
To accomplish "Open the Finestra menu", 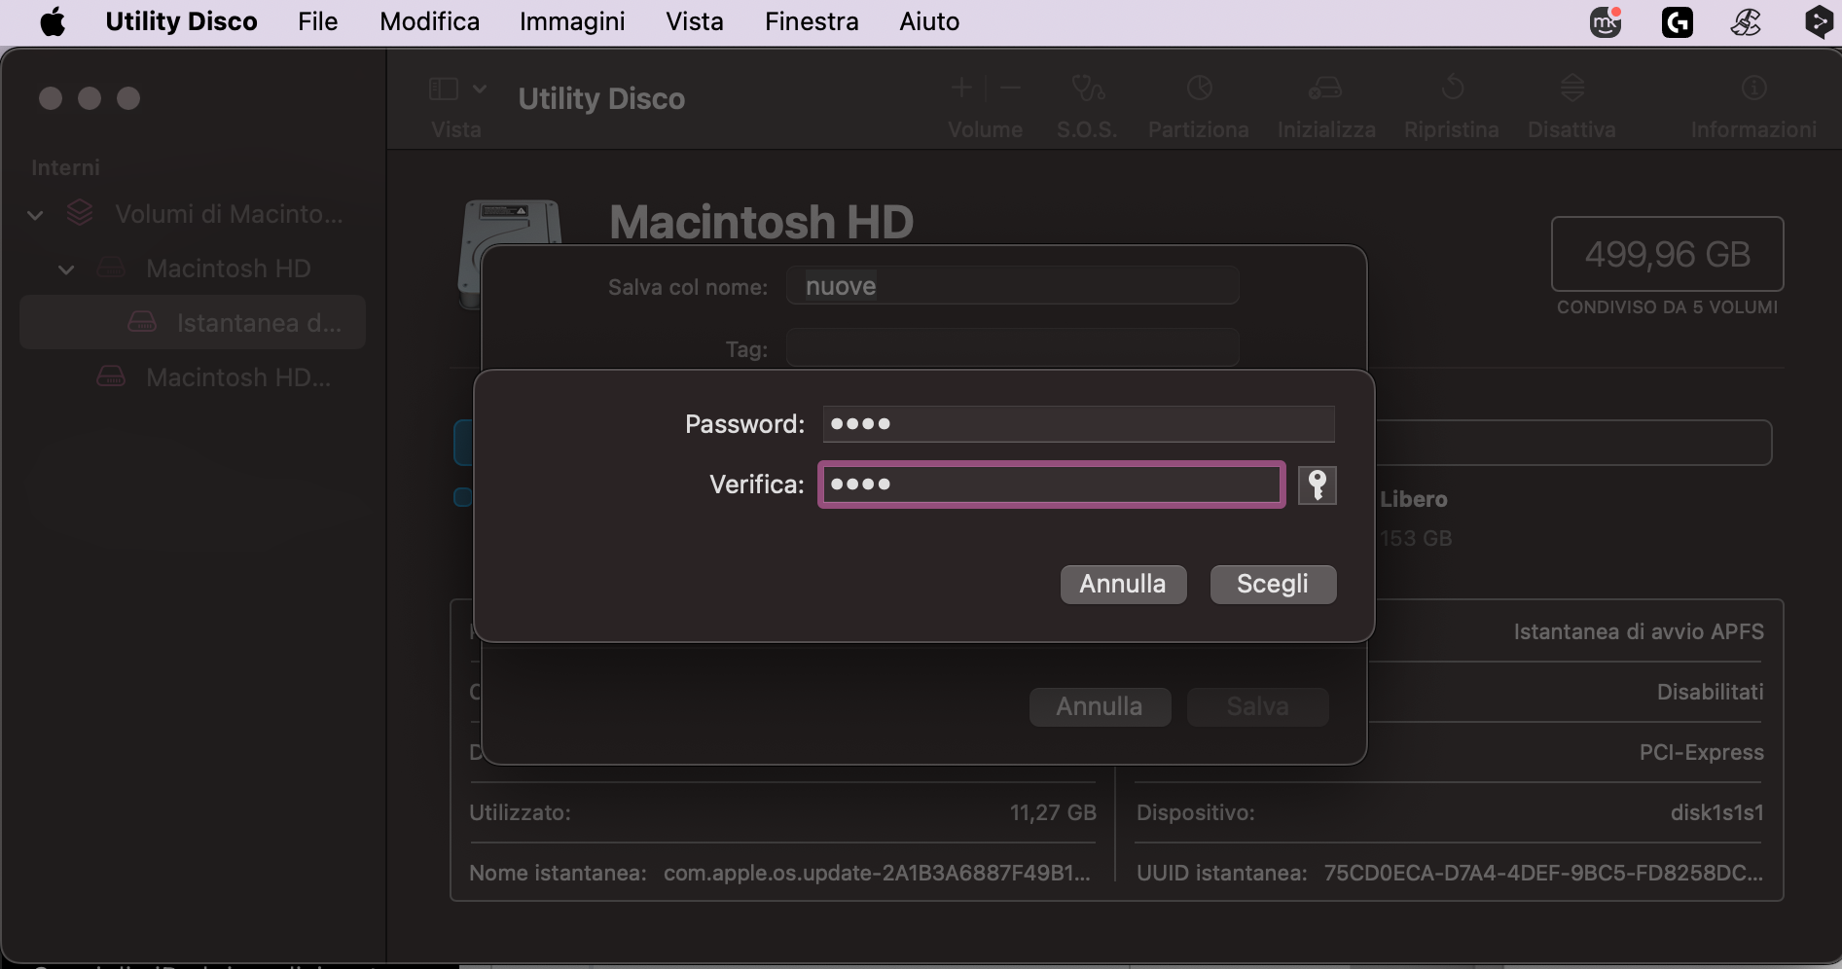I will click(x=812, y=21).
